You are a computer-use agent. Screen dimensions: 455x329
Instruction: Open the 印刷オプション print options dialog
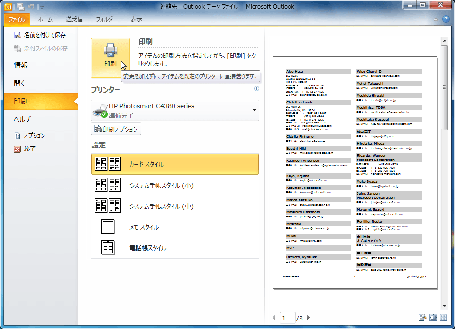coord(116,129)
